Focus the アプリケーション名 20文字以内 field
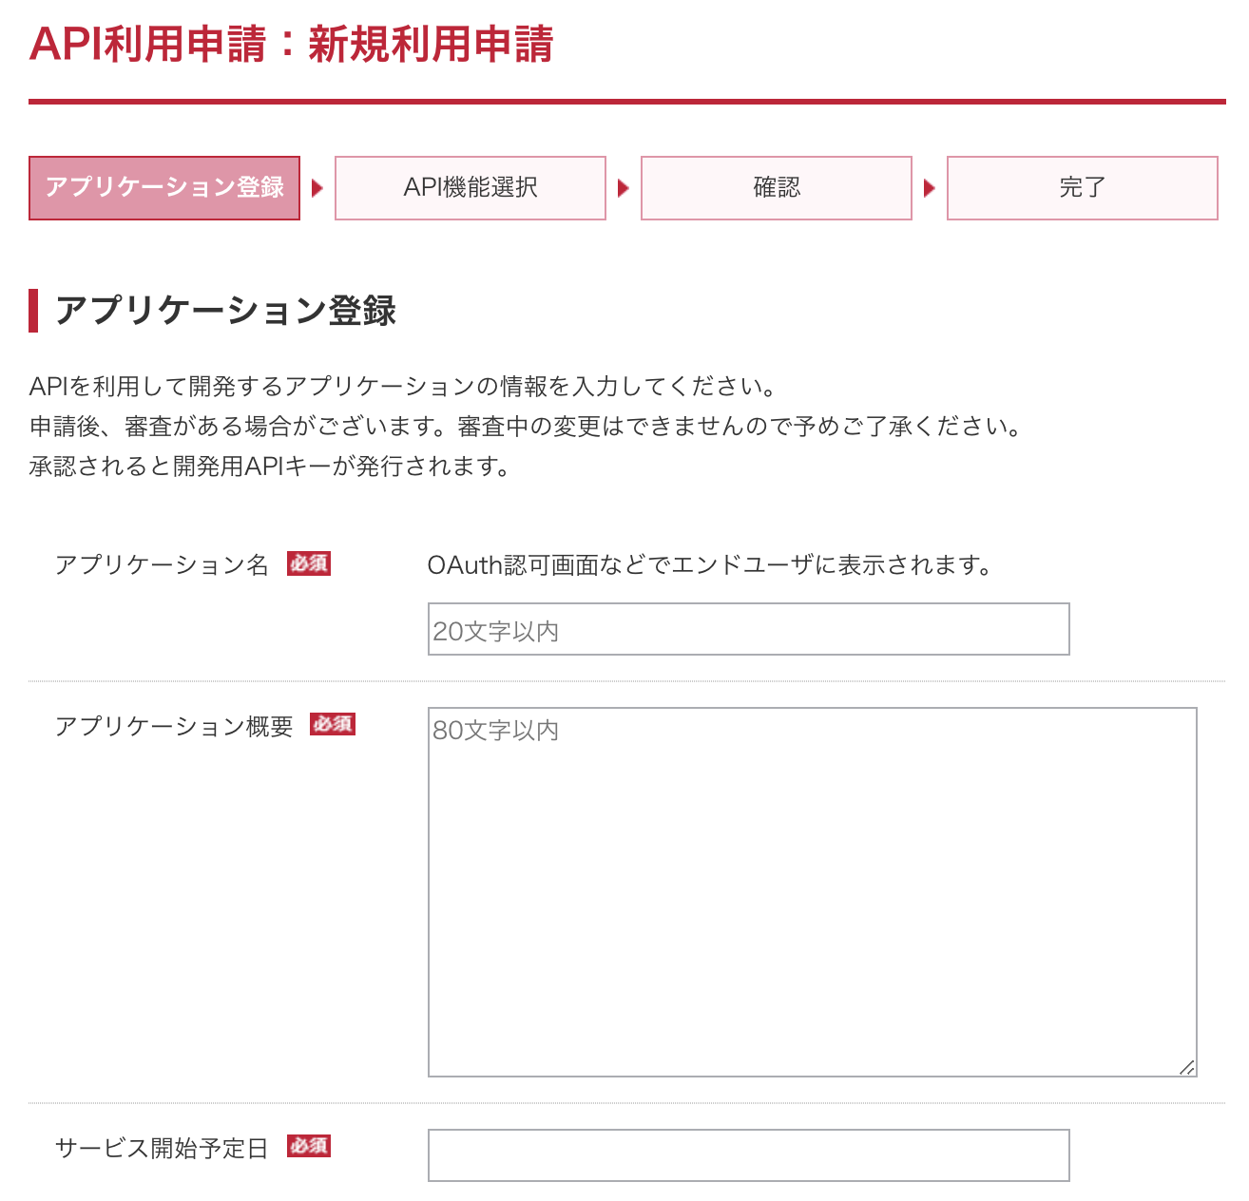1249x1201 pixels. coord(749,629)
